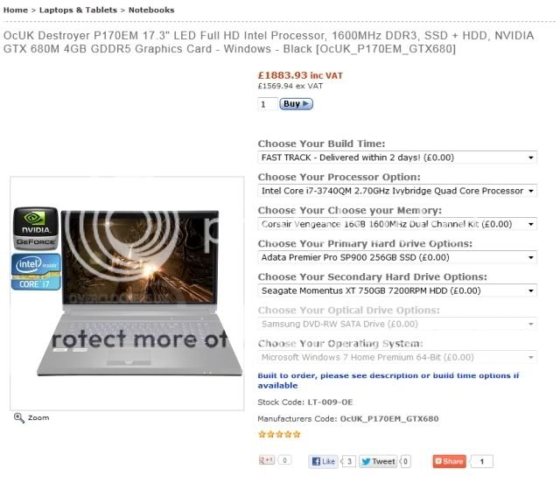Screen dimensions: 560x490
Task: Click the magnifier Zoom icon under image
Action: pyautogui.click(x=19, y=418)
